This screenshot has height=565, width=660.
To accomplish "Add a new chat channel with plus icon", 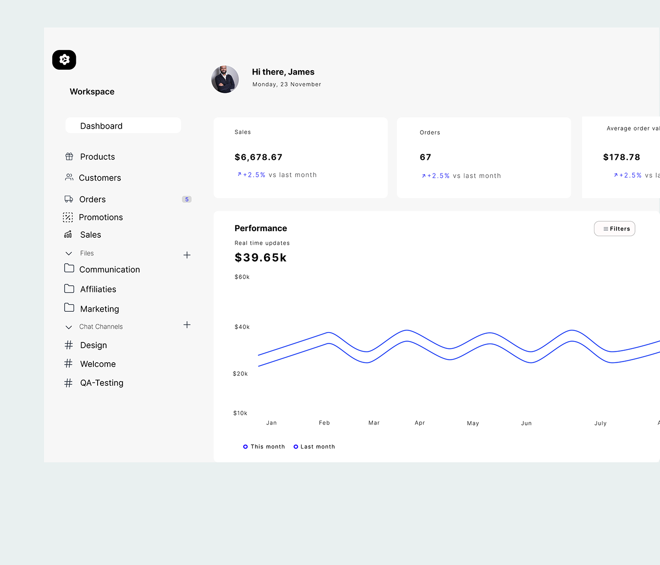I will (x=187, y=325).
